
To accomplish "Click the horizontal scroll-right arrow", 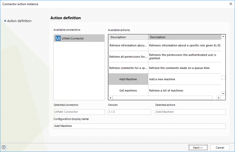I will [219, 98].
